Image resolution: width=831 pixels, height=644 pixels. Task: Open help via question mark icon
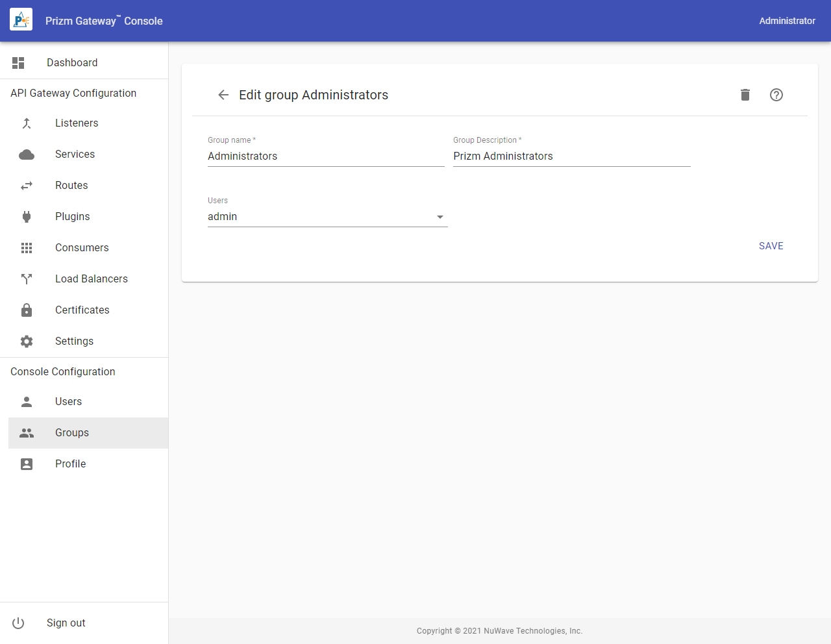click(x=776, y=95)
